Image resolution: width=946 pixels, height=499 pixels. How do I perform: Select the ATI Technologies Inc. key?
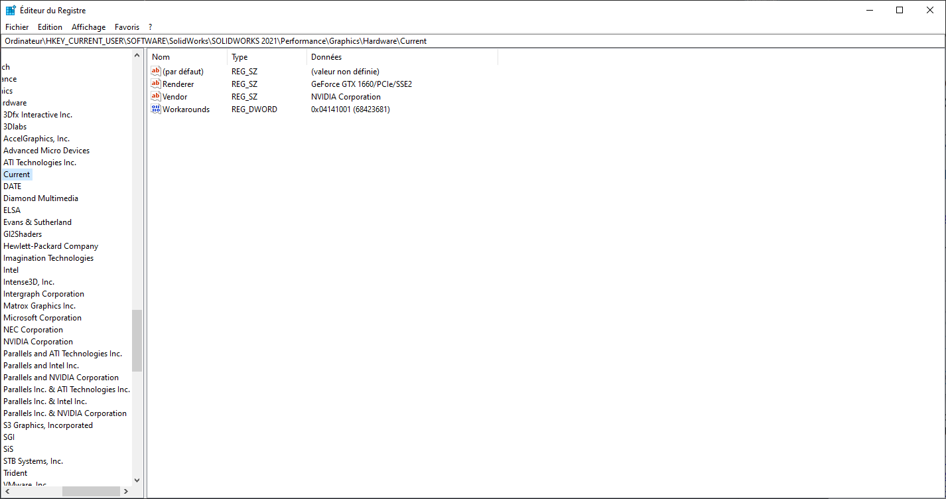tap(40, 163)
